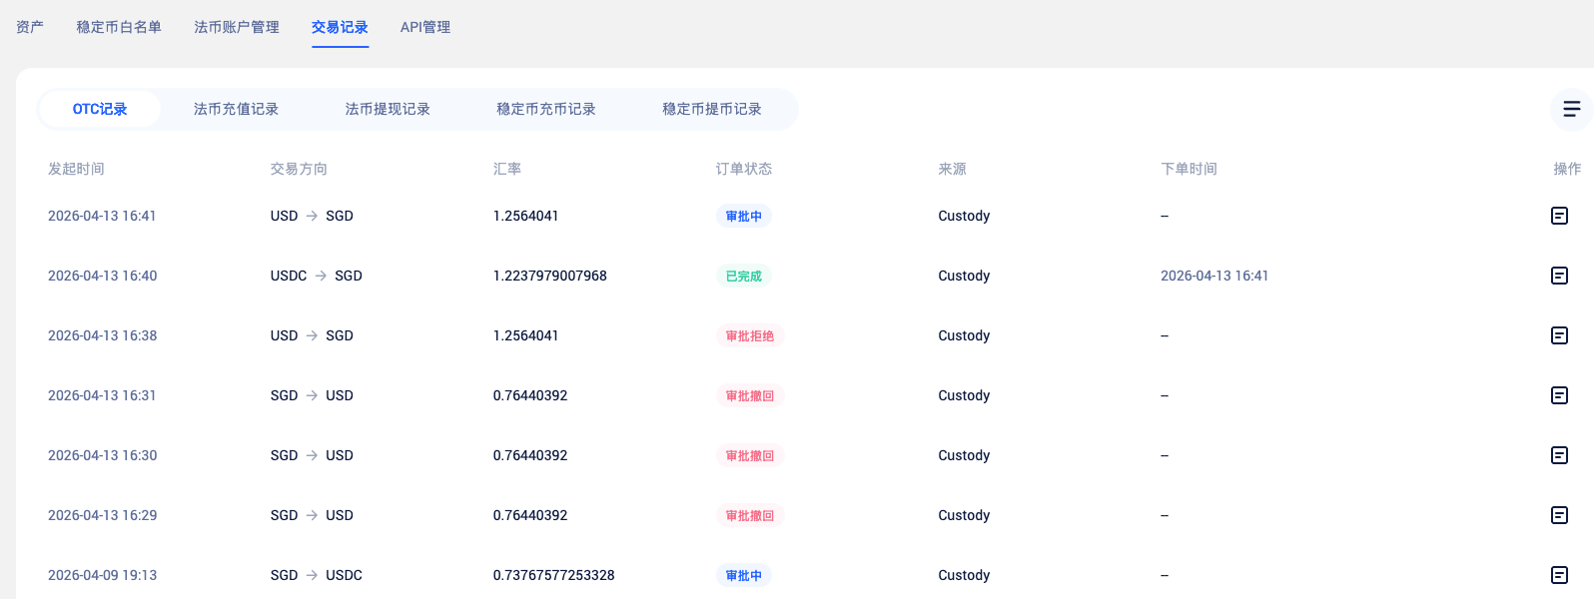
Task: Open details icon for the USDC to SGD order
Action: point(1559,276)
